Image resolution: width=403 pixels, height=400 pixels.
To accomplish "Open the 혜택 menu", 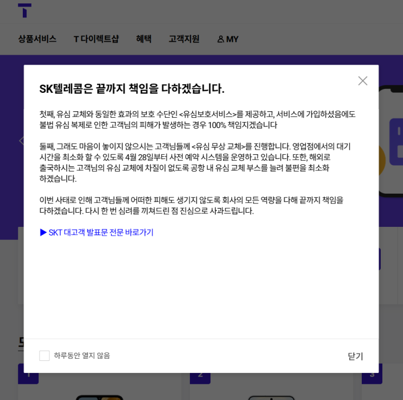I will pyautogui.click(x=144, y=39).
